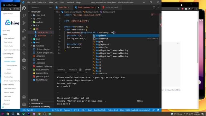Image resolution: width=206 pixels, height=116 pixels.
Task: Open the Accounts icon in activity bar
Action: [x=24, y=97]
